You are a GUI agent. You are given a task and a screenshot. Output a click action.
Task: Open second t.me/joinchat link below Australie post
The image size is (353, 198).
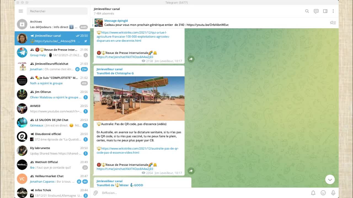click(125, 169)
